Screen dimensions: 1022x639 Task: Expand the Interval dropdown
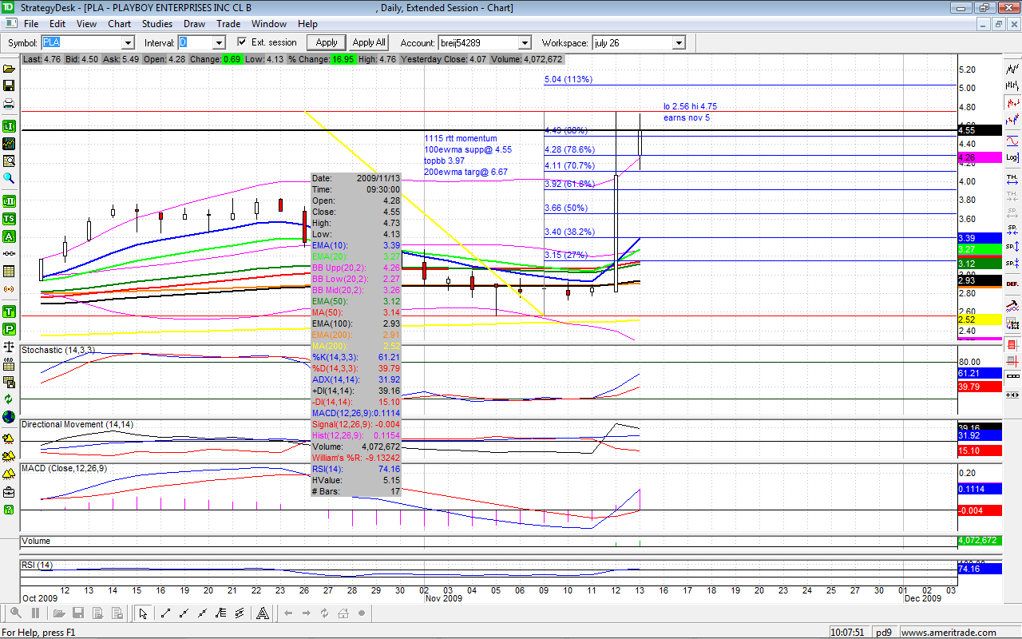[219, 42]
